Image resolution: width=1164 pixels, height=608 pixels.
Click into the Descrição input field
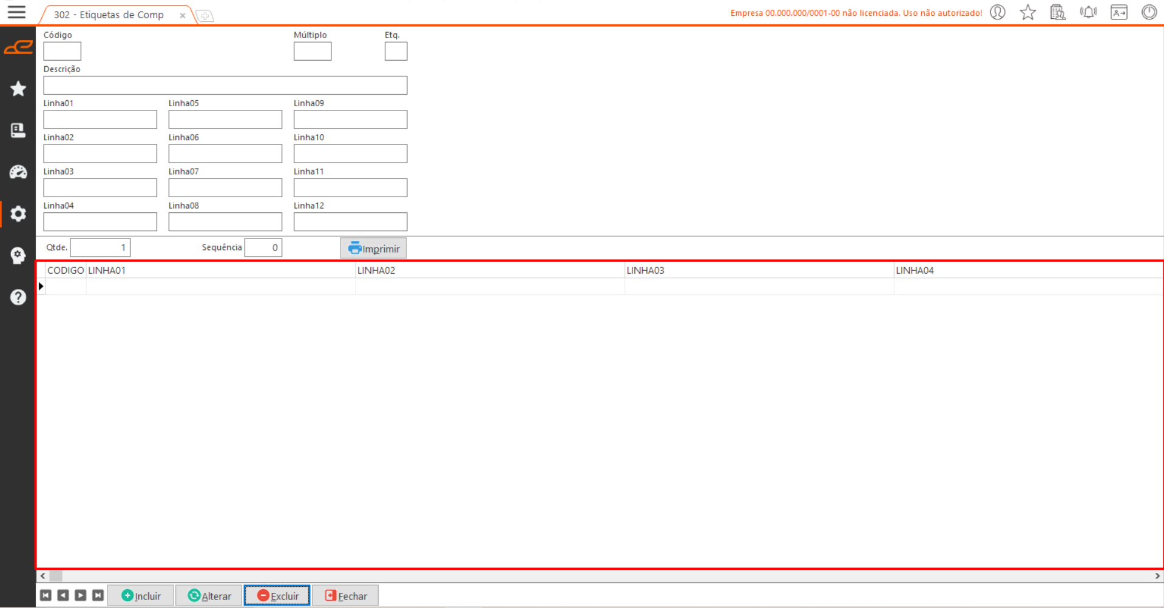tap(225, 86)
